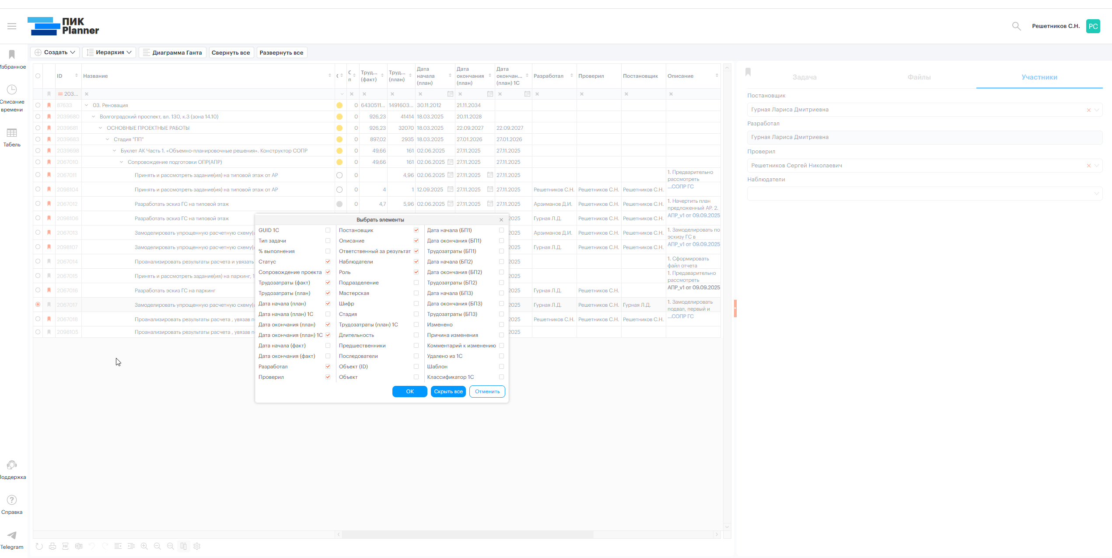The width and height of the screenshot is (1112, 558).
Task: Open the Иерархия dropdown
Action: click(x=109, y=52)
